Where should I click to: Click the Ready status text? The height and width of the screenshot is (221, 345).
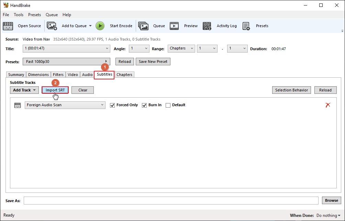[9, 215]
